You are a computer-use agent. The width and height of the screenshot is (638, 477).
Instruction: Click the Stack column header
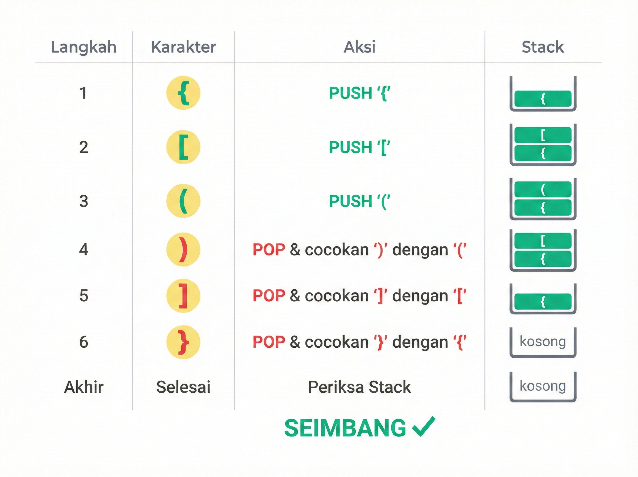pos(543,47)
